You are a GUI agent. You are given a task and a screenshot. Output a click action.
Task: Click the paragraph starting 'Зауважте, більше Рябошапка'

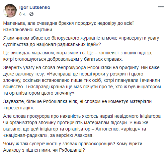tap(77, 105)
